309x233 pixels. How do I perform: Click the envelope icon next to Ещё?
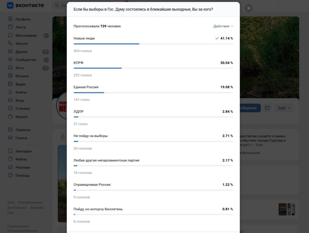267,108
